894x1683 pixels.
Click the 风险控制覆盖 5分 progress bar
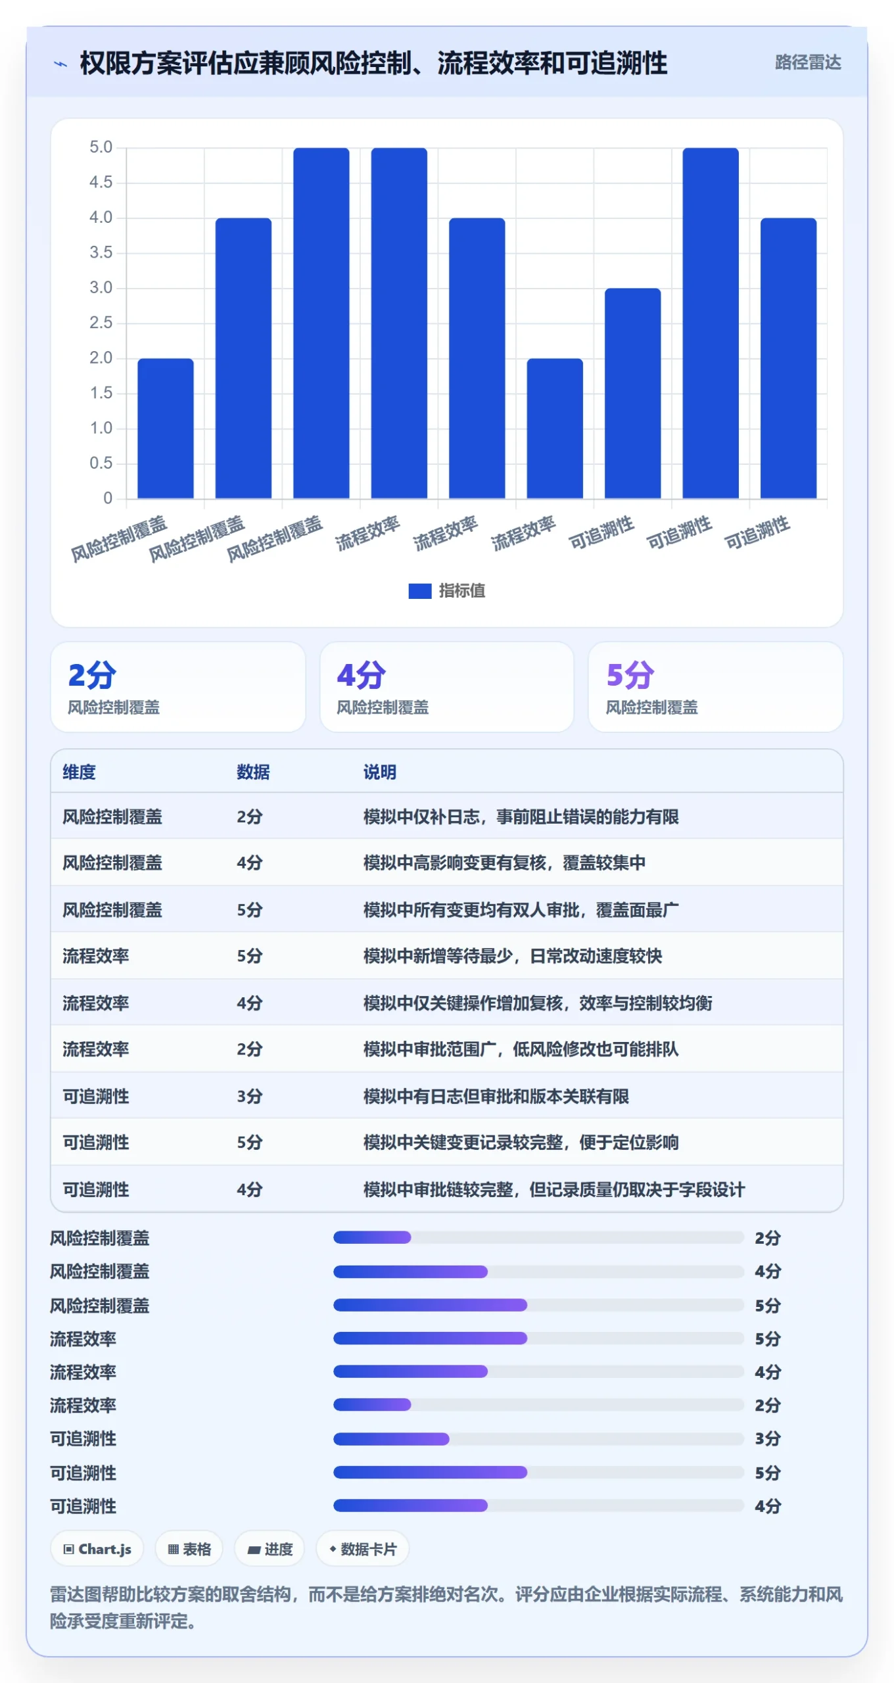tap(538, 1305)
